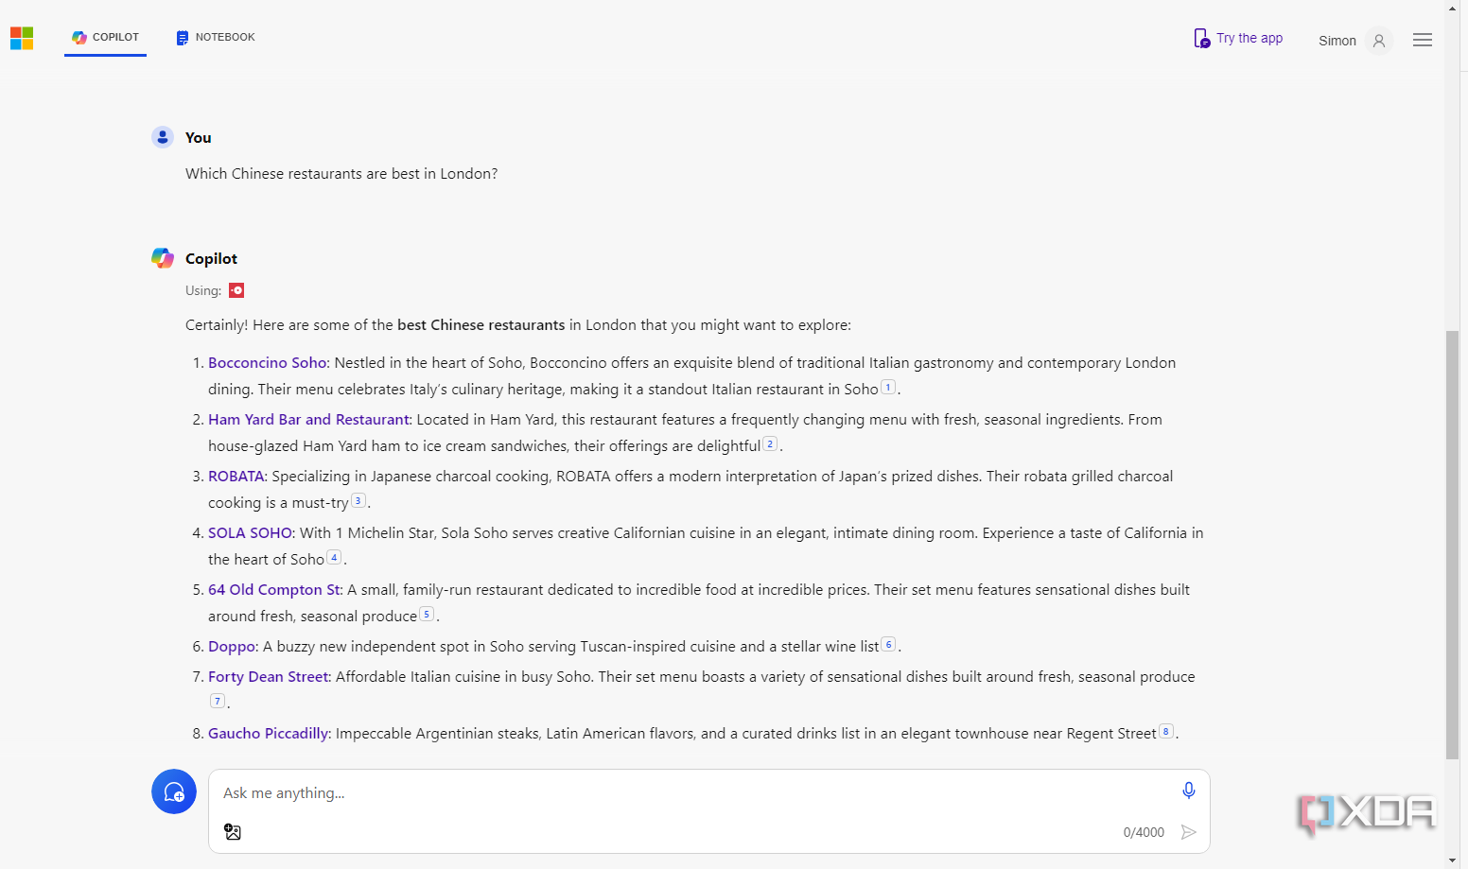Click the Try the app link
The height and width of the screenshot is (869, 1468).
tap(1238, 38)
